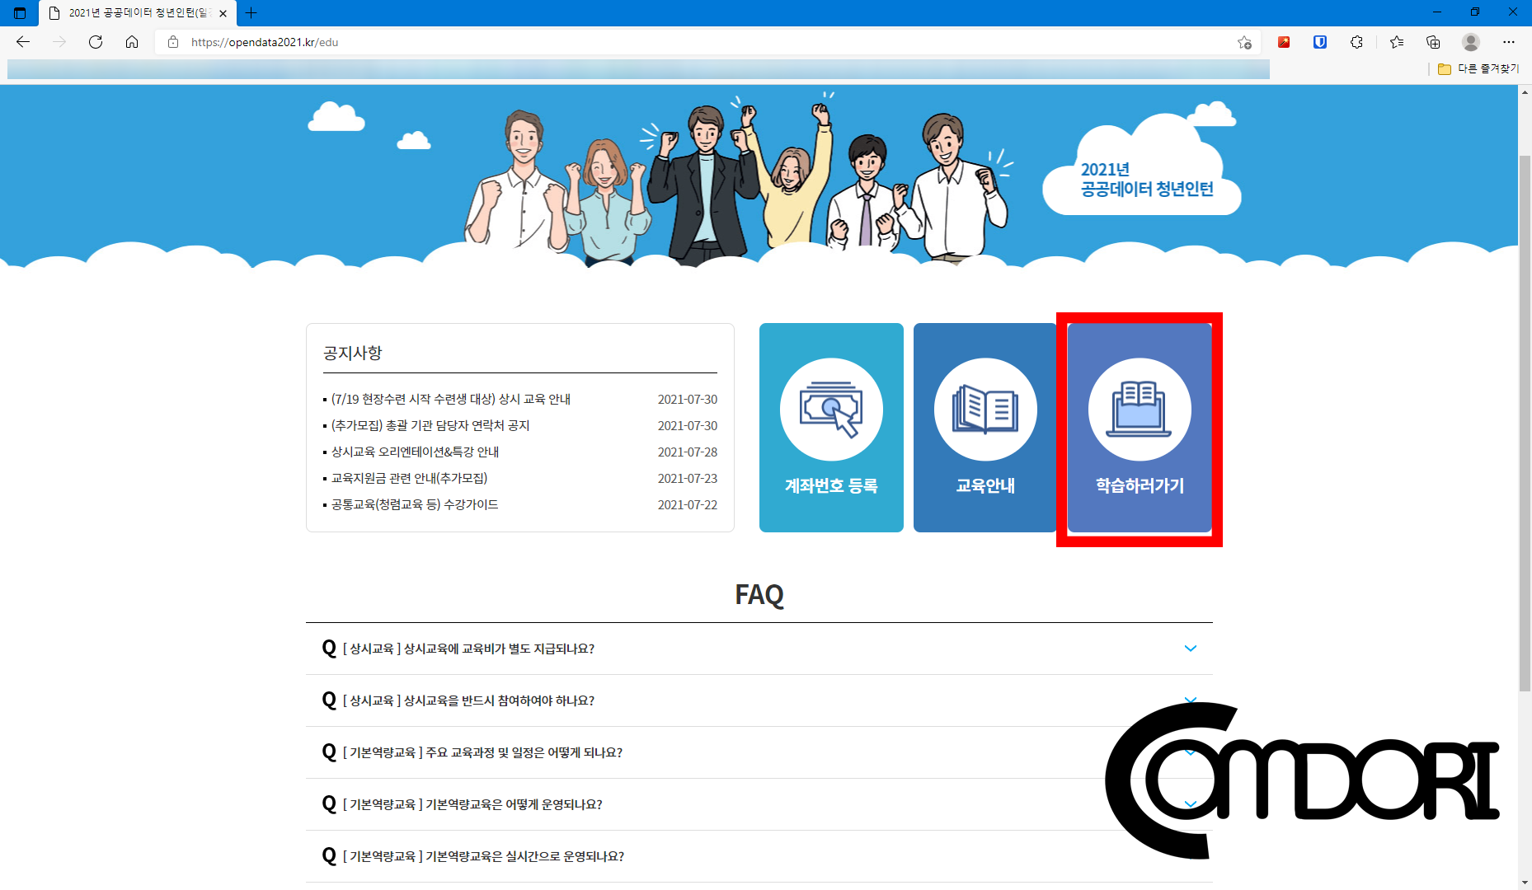
Task: Open the 교육안내 card
Action: coord(985,428)
